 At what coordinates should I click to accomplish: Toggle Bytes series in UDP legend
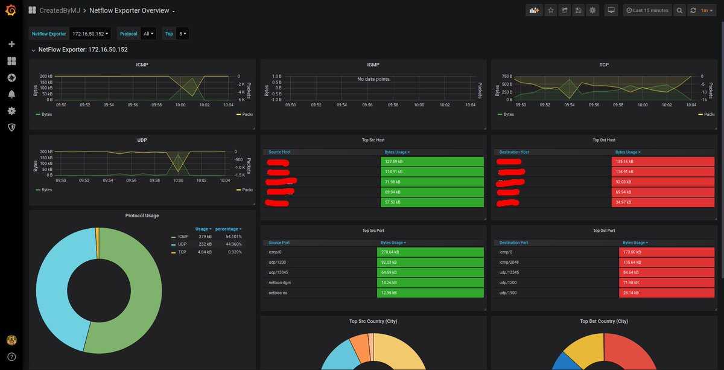(43, 190)
